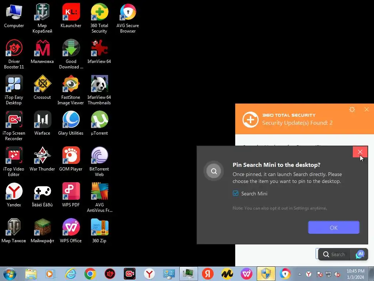
Task: Launch Glary Utilities shortcut
Action: click(x=71, y=123)
